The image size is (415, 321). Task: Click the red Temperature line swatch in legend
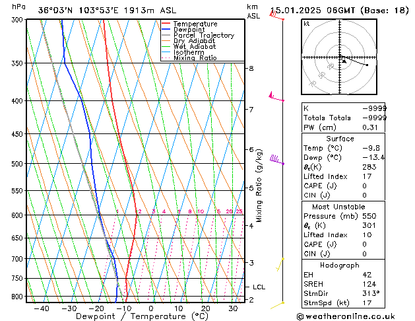coord(166,24)
